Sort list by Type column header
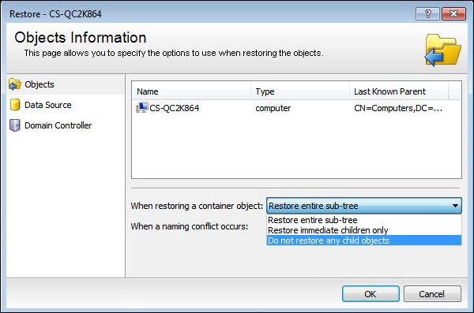474x313 pixels. tap(300, 91)
